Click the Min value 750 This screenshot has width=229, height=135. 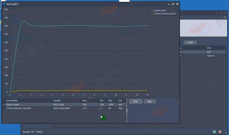pyautogui.click(x=102, y=105)
